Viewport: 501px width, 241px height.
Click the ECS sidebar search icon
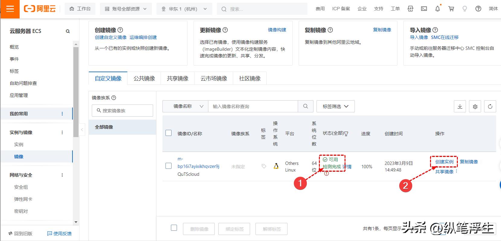(x=68, y=31)
